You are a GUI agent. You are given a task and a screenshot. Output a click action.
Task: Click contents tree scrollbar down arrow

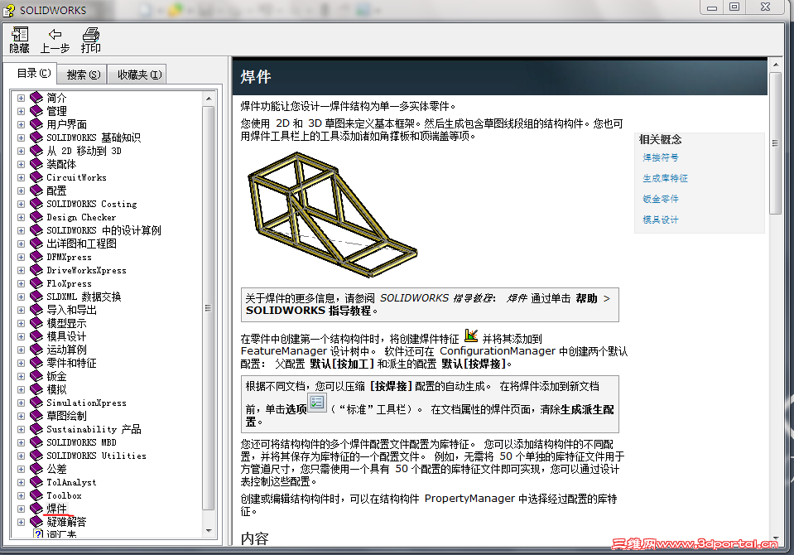[208, 531]
